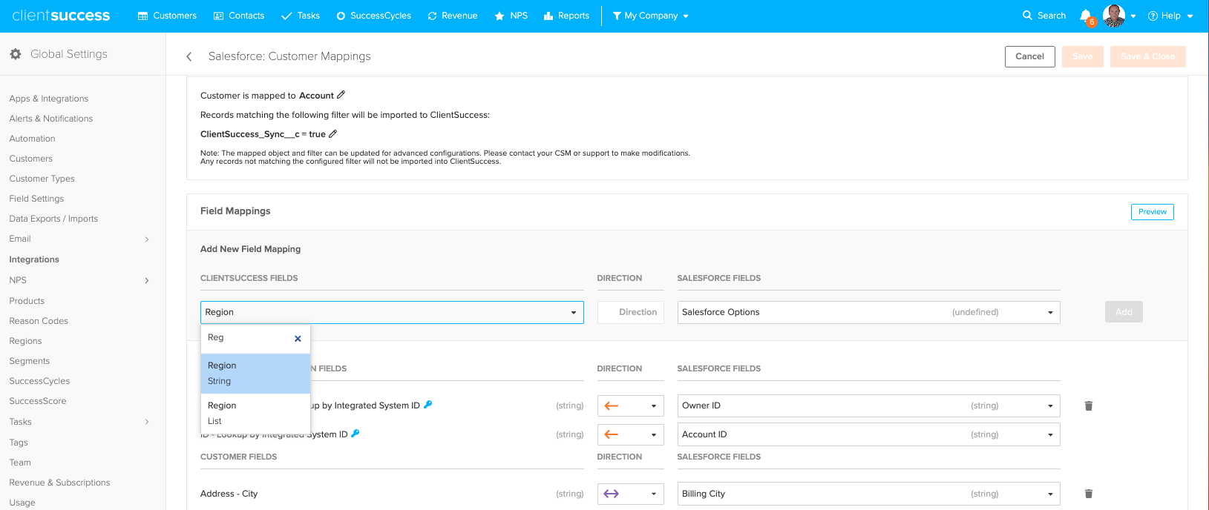This screenshot has height=510, width=1209.
Task: Open Segments settings
Action: pos(30,361)
